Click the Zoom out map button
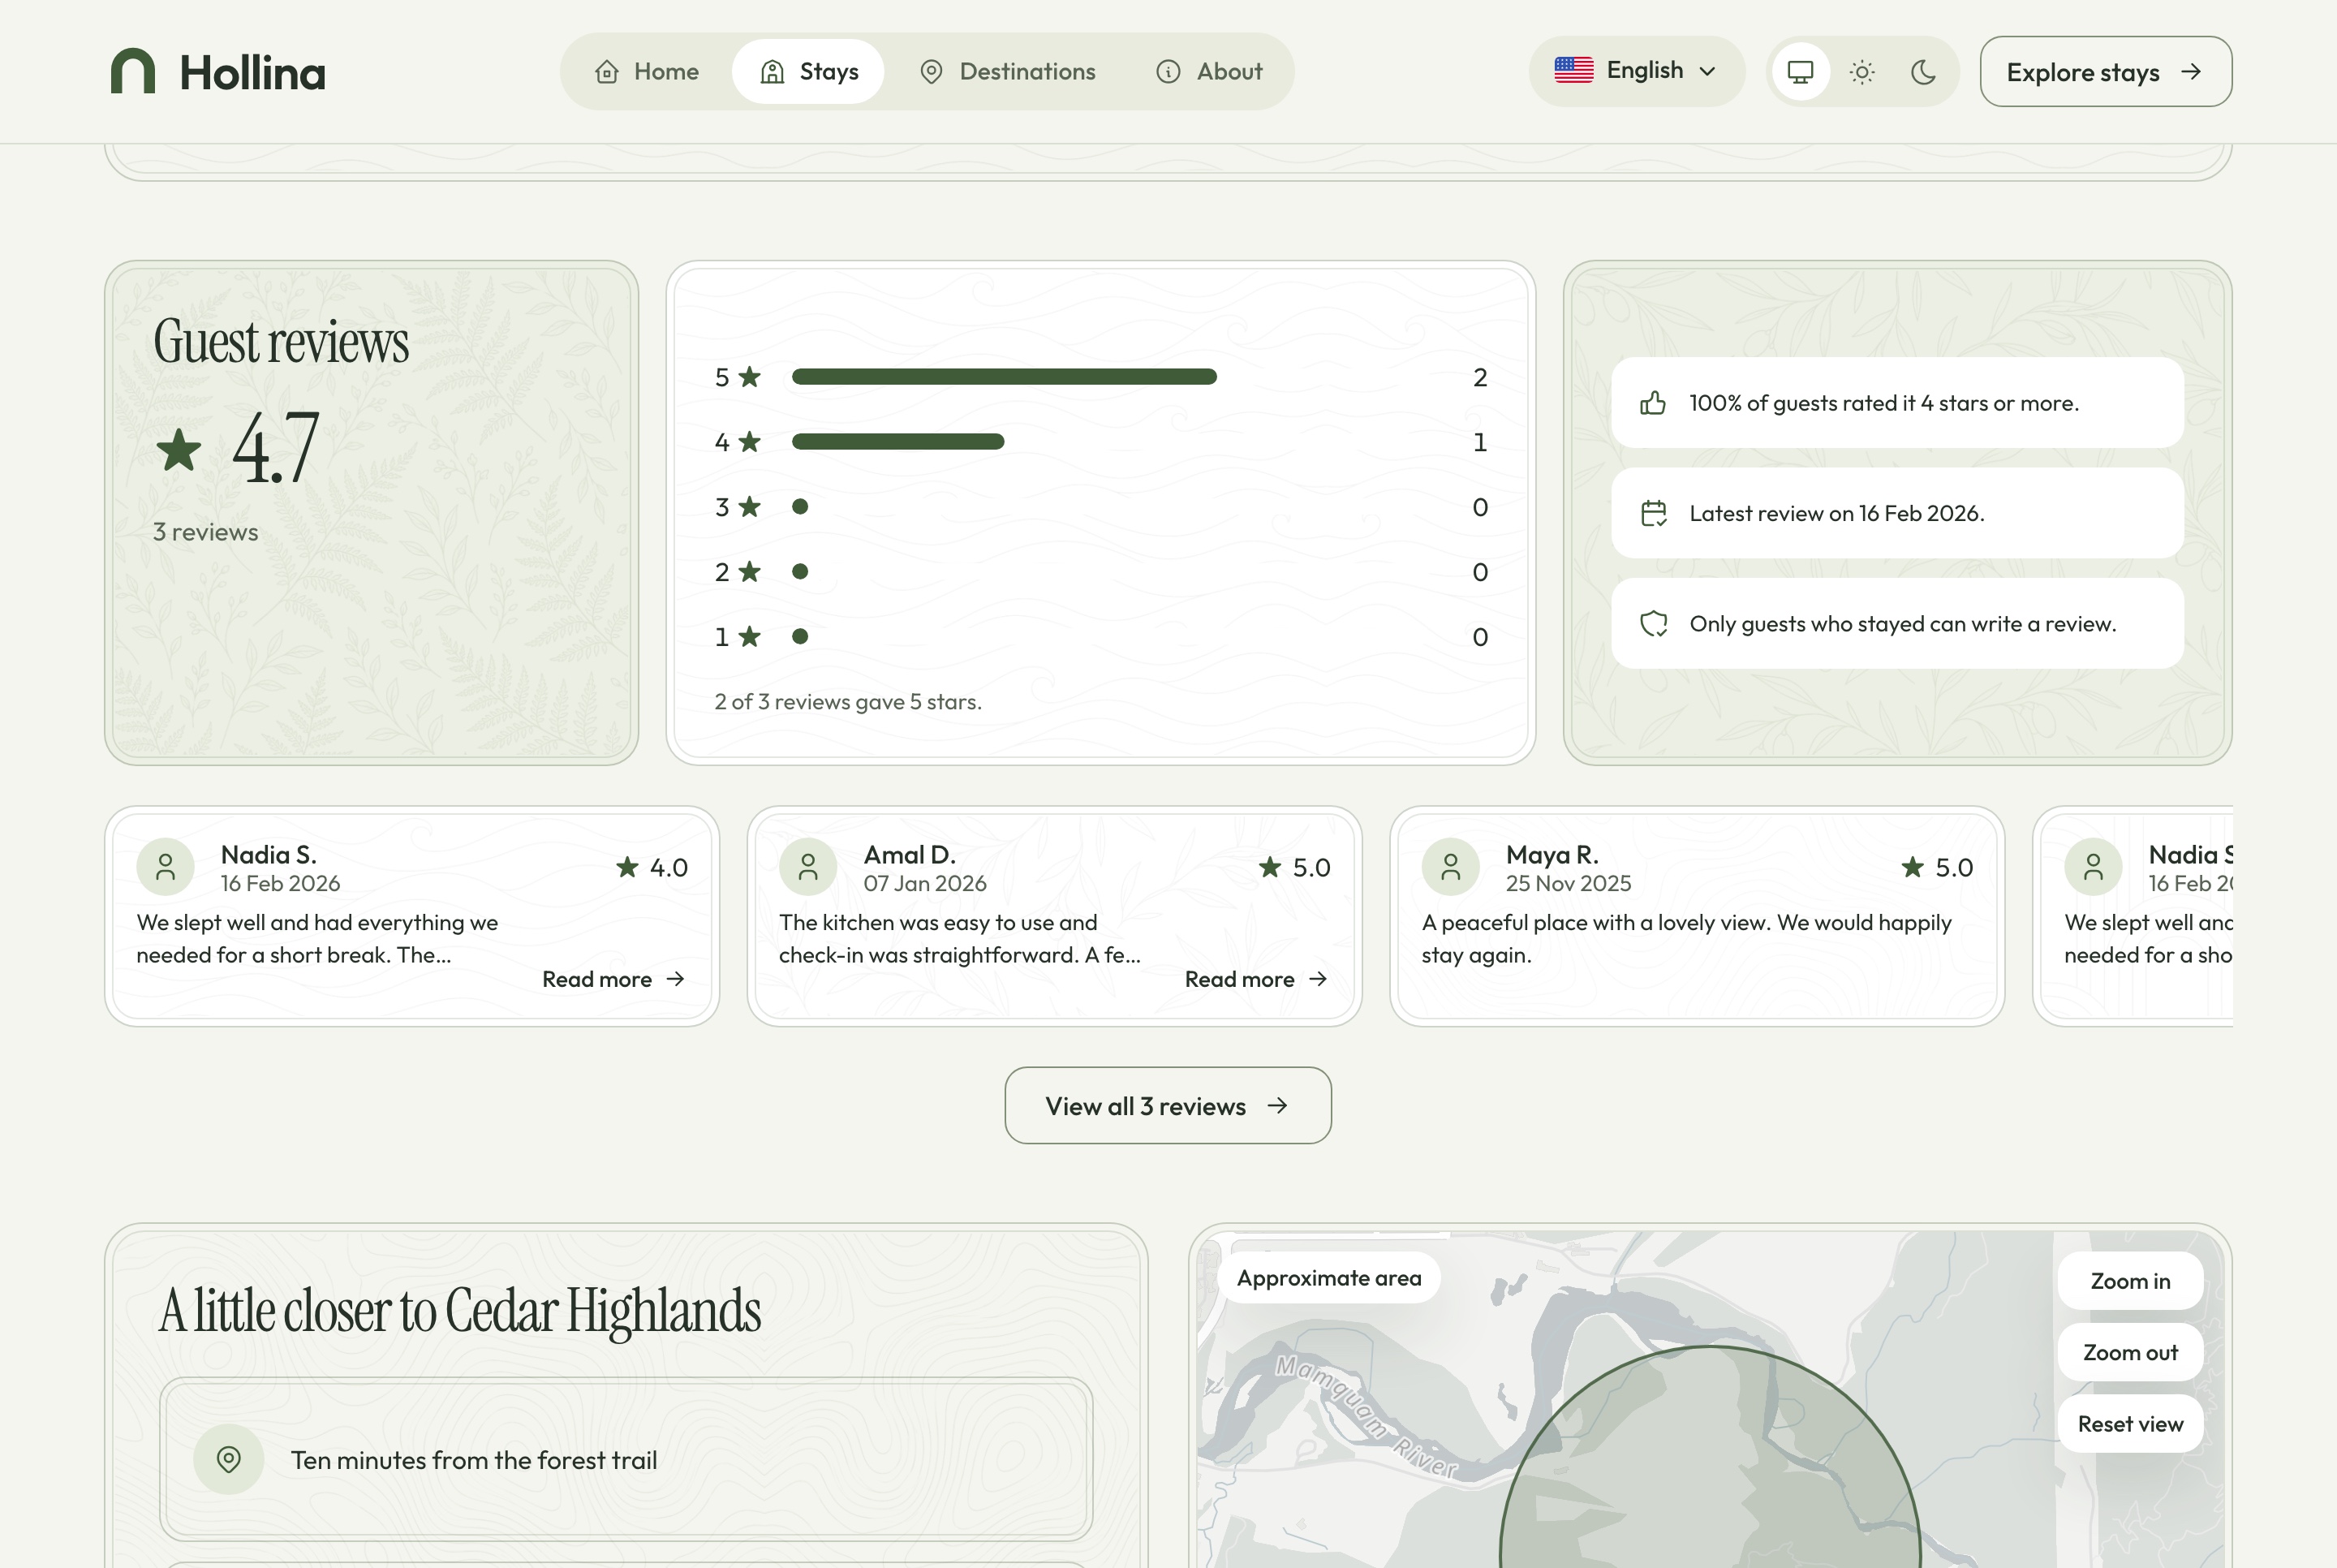The image size is (2337, 1568). coord(2130,1353)
